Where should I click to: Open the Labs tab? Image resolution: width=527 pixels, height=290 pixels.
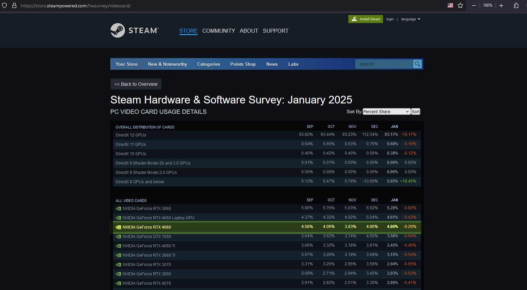click(x=293, y=64)
